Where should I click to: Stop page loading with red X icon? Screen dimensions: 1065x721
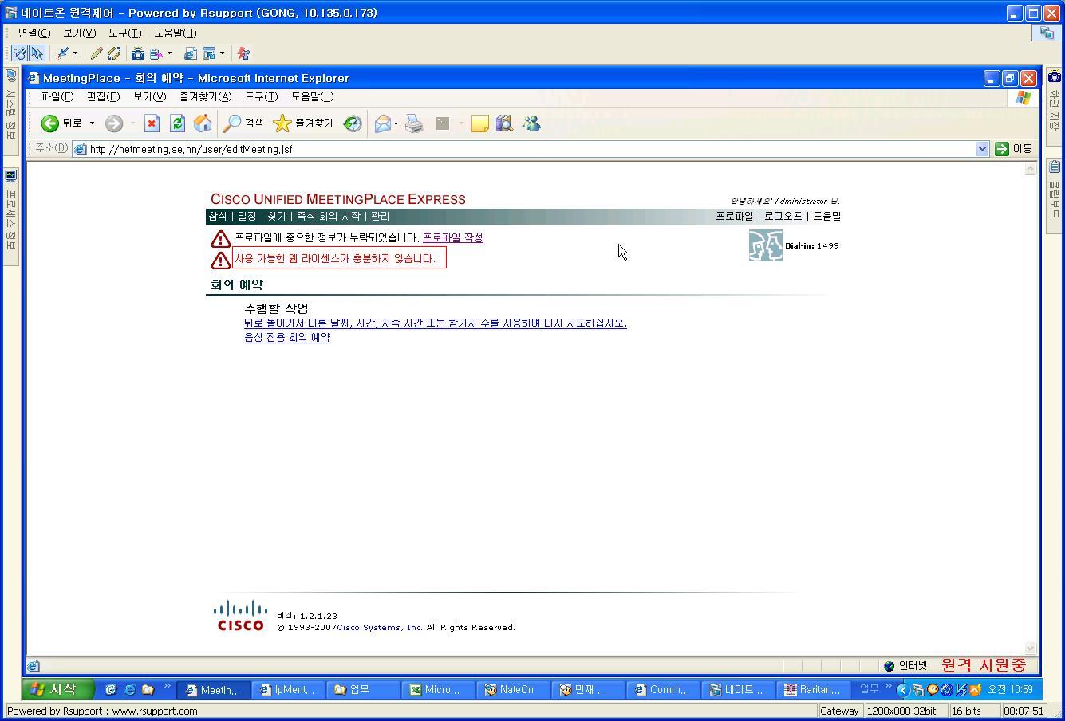[x=152, y=123]
